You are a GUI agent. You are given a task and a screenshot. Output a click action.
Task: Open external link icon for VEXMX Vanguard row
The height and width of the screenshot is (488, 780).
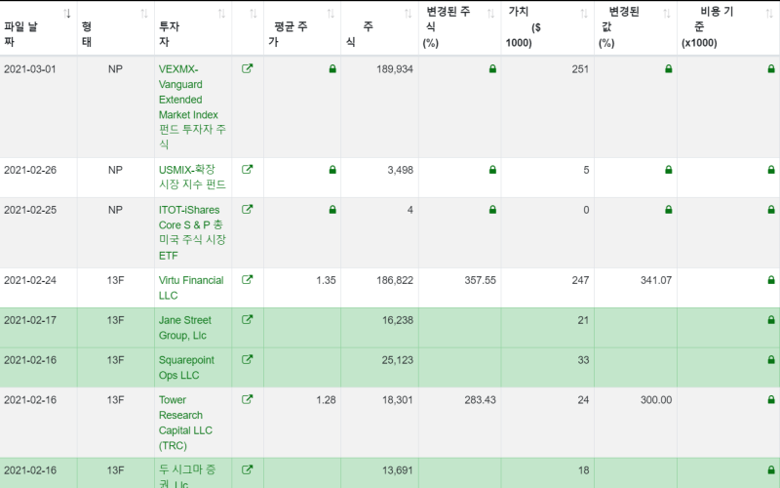tap(248, 68)
